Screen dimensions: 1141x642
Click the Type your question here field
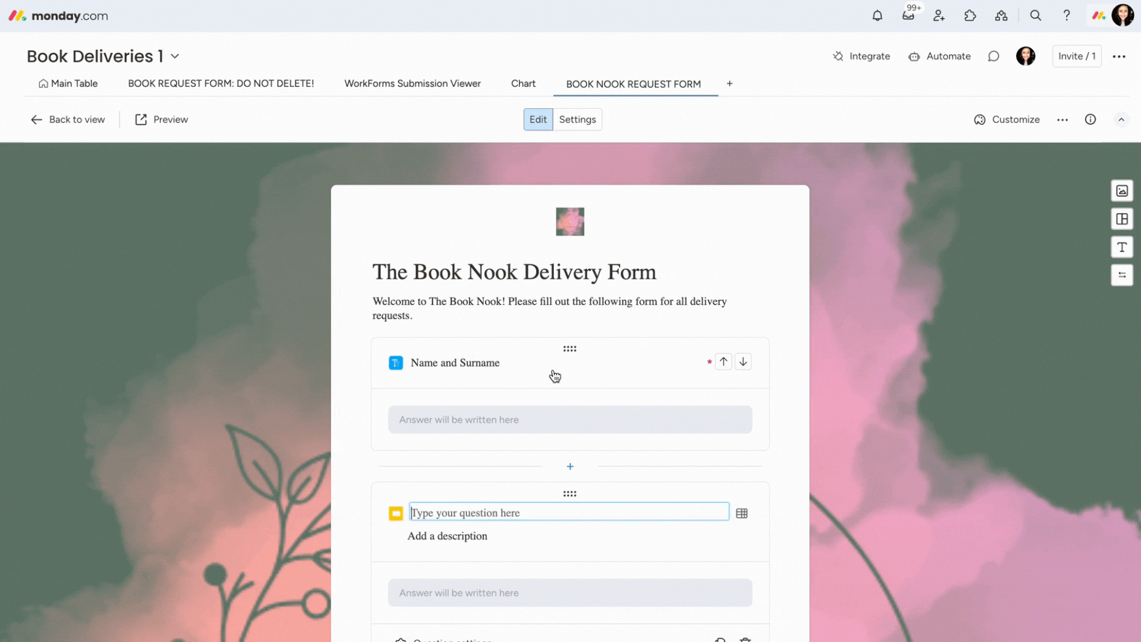point(569,512)
